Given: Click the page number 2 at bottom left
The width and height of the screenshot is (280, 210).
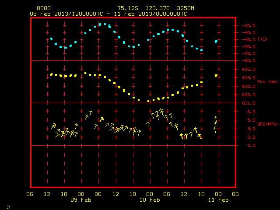Looking at the screenshot, I should 8,207.
